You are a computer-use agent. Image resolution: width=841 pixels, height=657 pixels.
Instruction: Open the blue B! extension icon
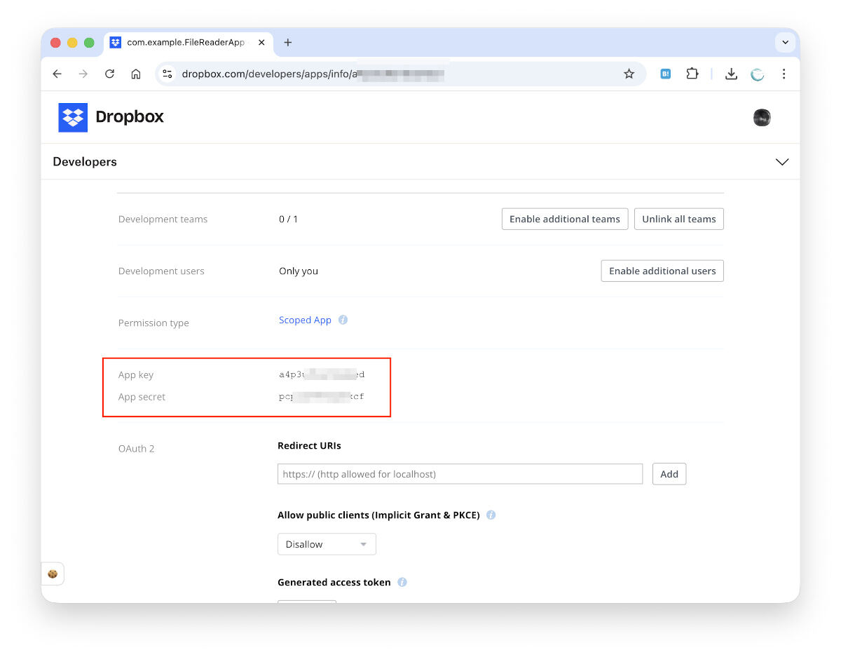tap(666, 74)
